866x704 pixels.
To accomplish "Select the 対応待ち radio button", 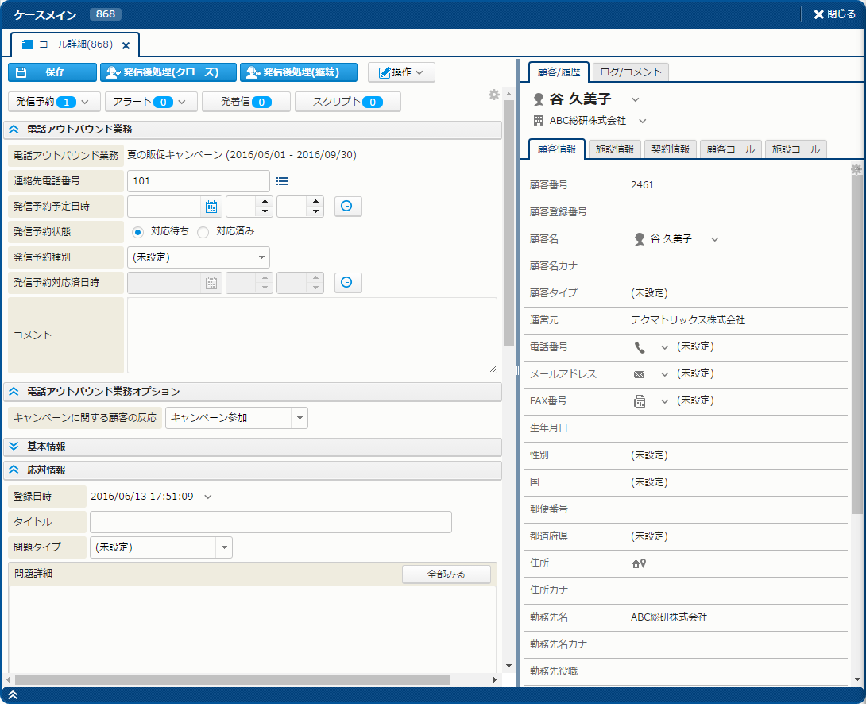I will pyautogui.click(x=138, y=232).
